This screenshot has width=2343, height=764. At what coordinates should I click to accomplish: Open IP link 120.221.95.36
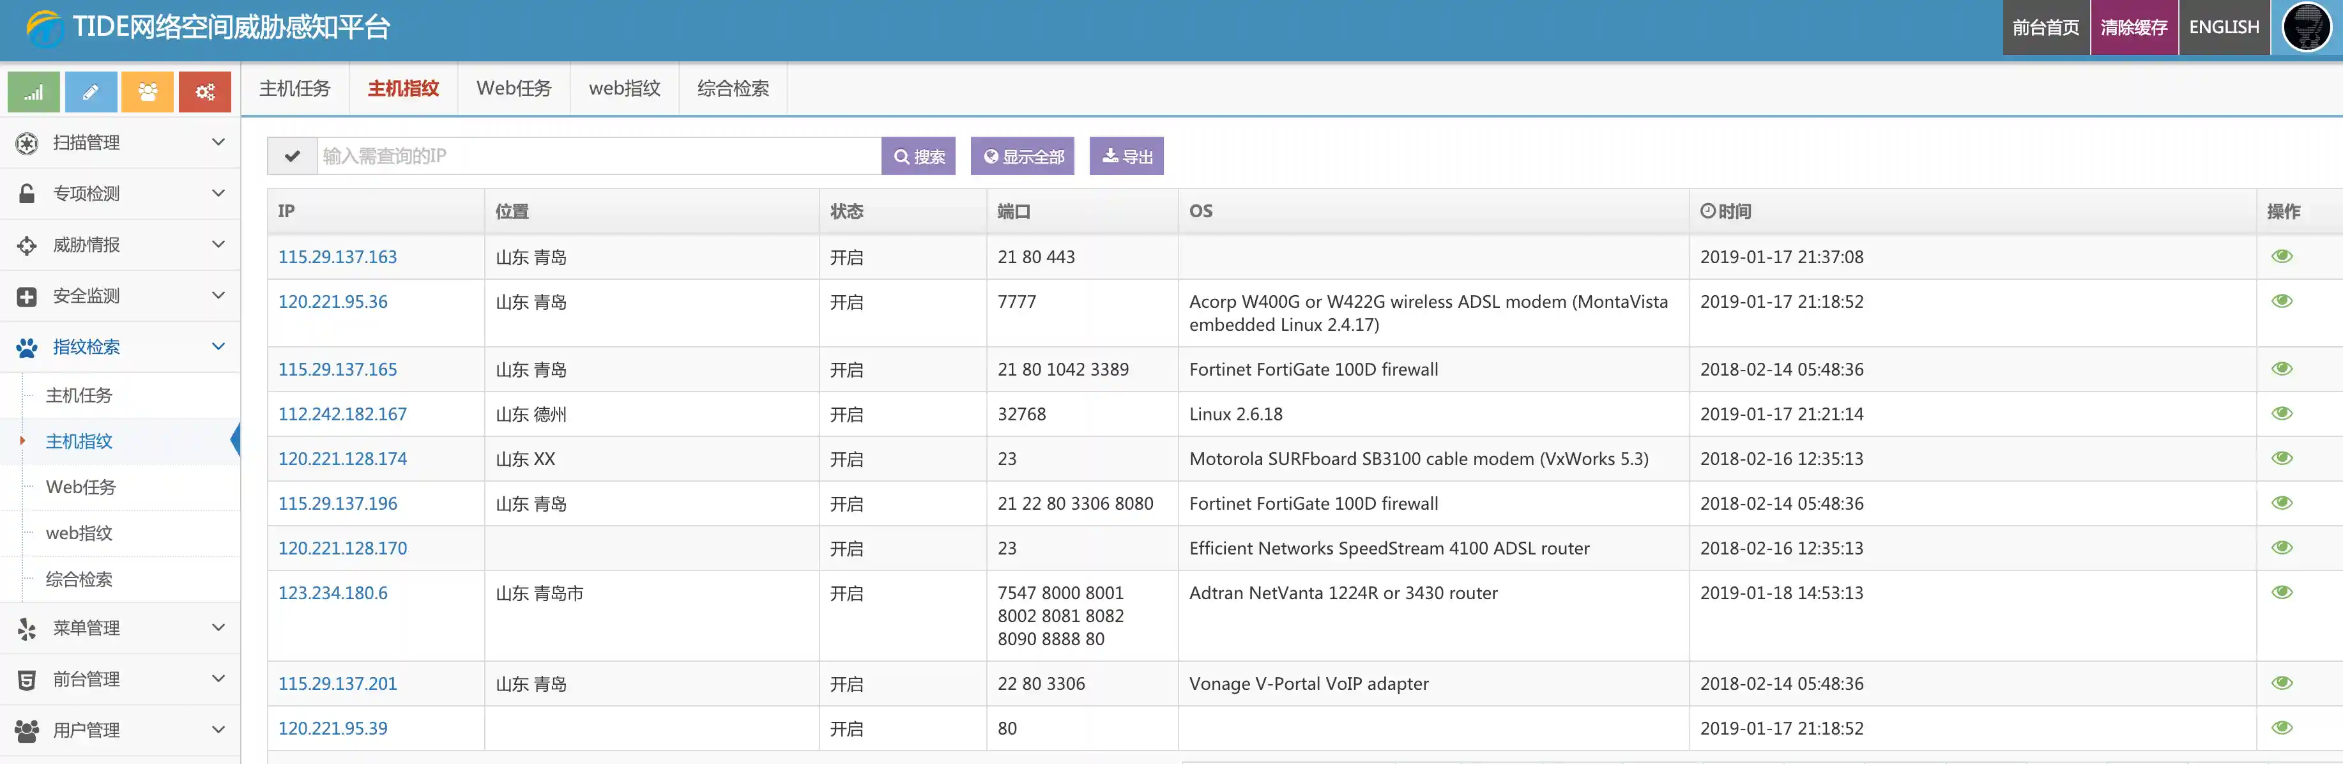[x=333, y=302]
